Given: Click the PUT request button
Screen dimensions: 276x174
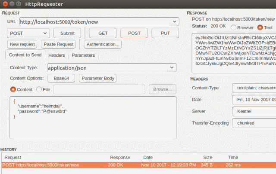Looking at the screenshot, I should [166, 33].
